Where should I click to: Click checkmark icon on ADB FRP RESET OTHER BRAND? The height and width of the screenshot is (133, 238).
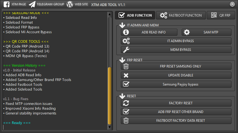pyautogui.click(x=126, y=112)
